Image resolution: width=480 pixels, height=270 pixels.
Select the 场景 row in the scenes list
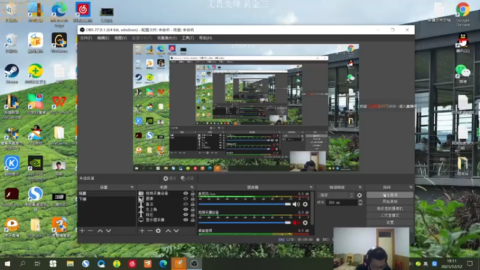107,193
